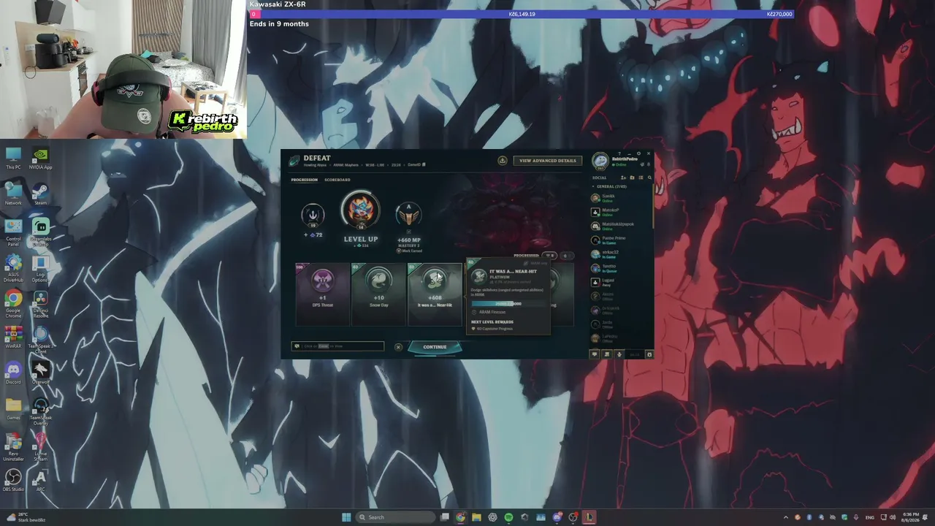Open ASUS DriverHub shortcut
This screenshot has width=935, height=526.
pyautogui.click(x=13, y=268)
